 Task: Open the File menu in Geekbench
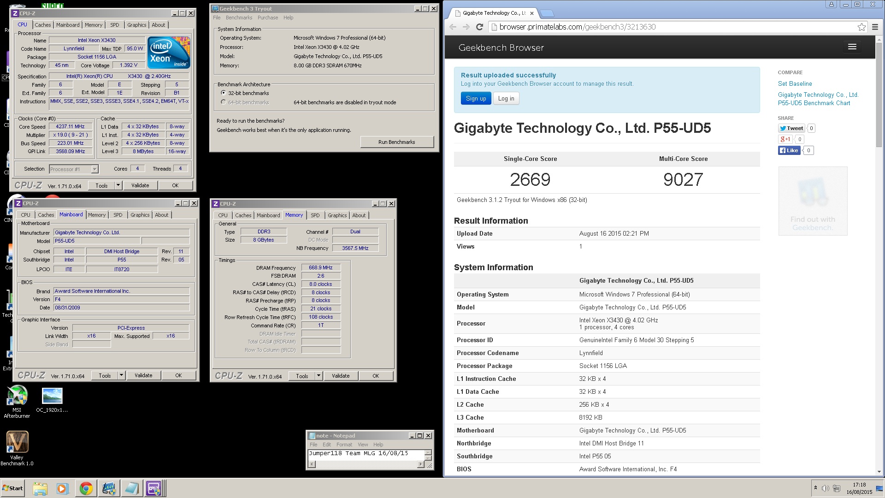coord(217,18)
